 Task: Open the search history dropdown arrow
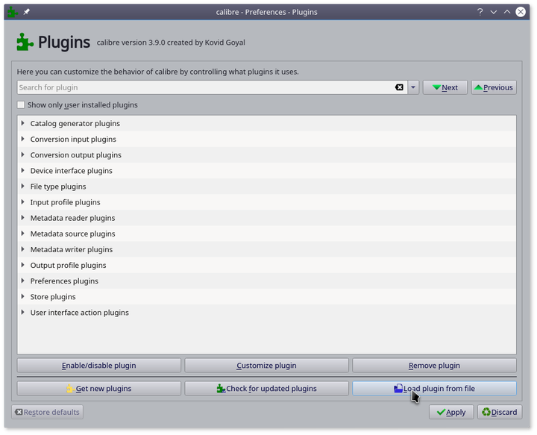coord(413,87)
